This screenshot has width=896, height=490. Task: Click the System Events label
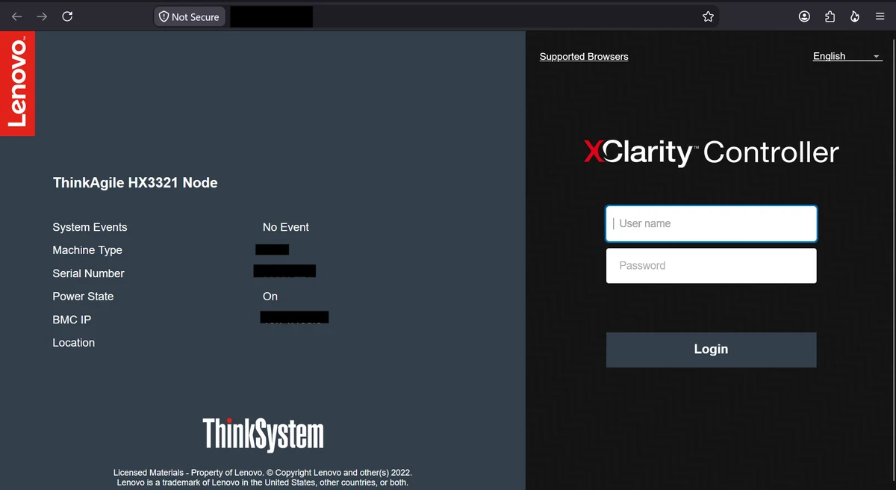[90, 227]
